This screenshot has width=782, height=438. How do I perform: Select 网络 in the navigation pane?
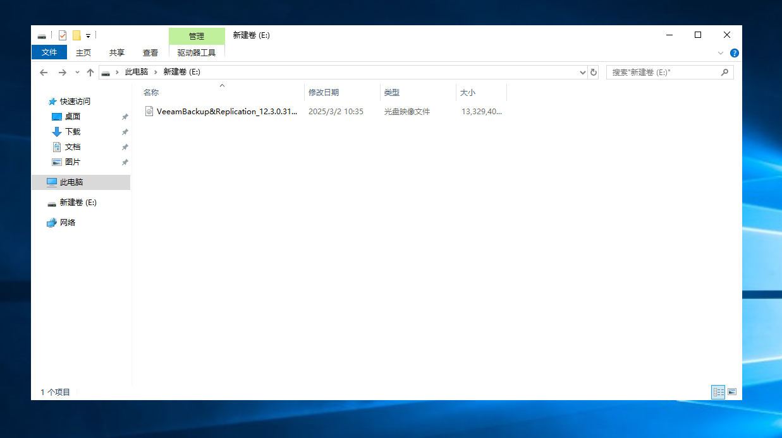[68, 222]
